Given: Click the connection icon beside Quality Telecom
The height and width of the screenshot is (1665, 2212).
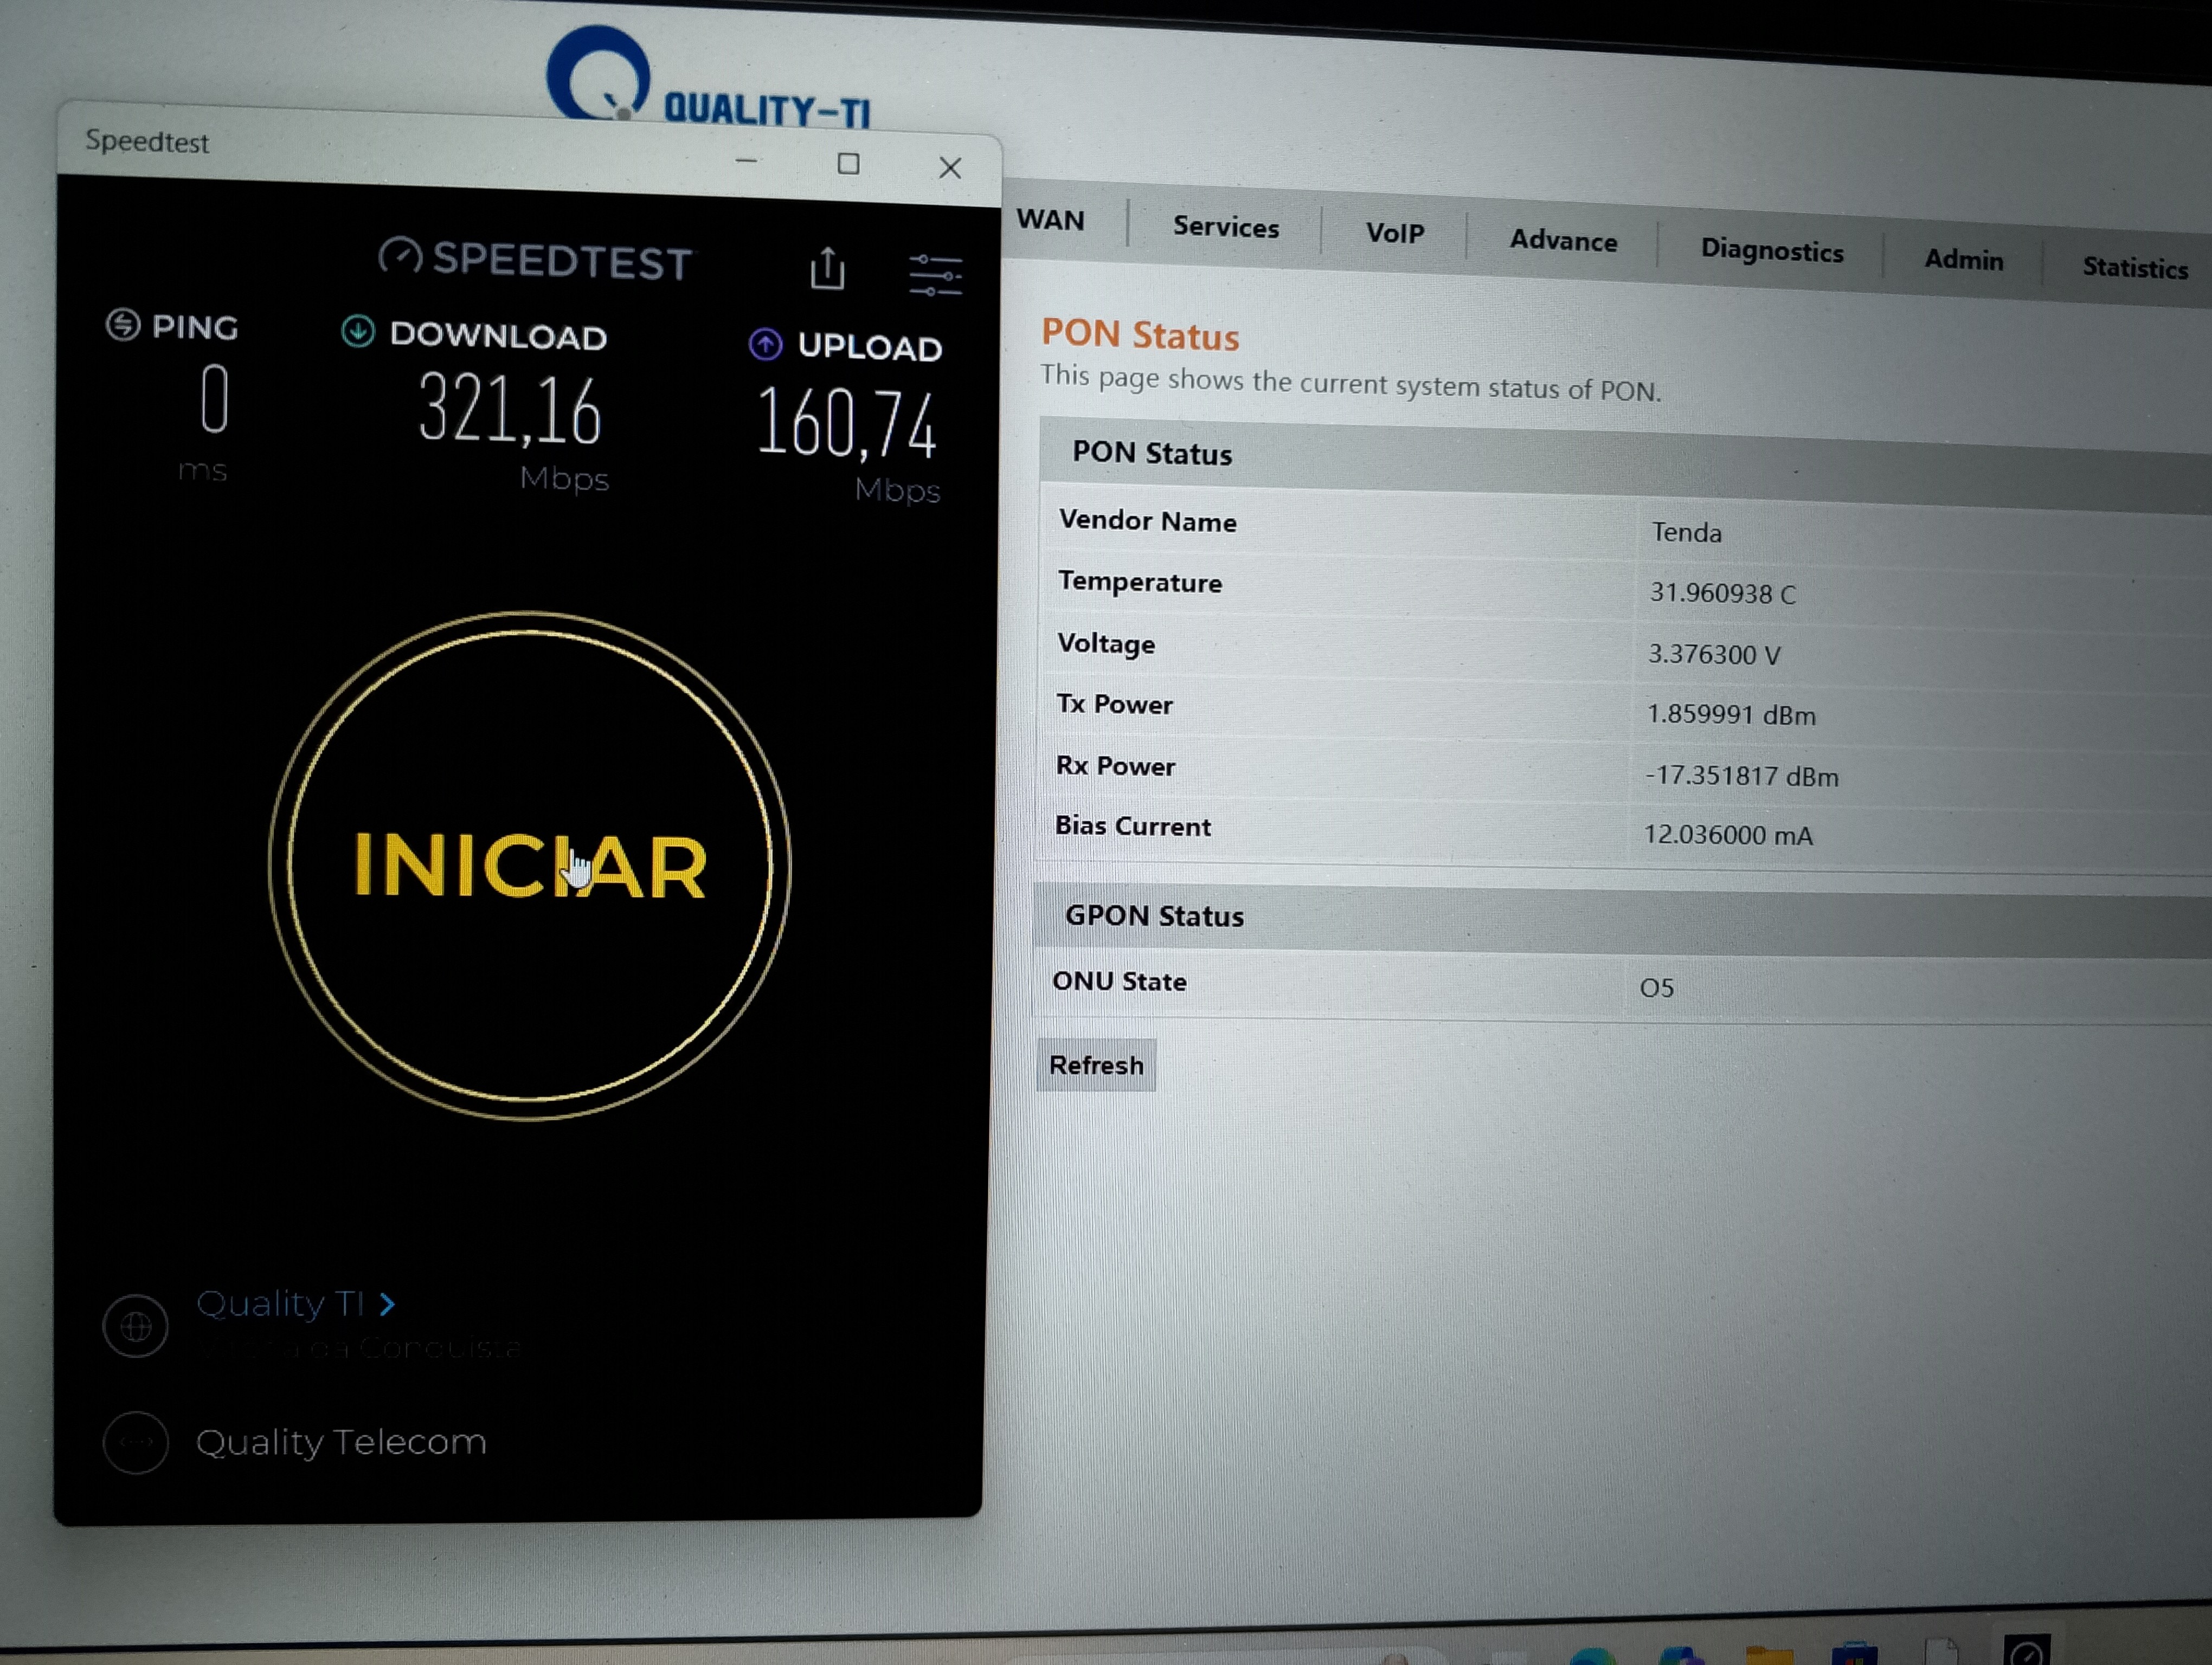Looking at the screenshot, I should click(136, 1442).
